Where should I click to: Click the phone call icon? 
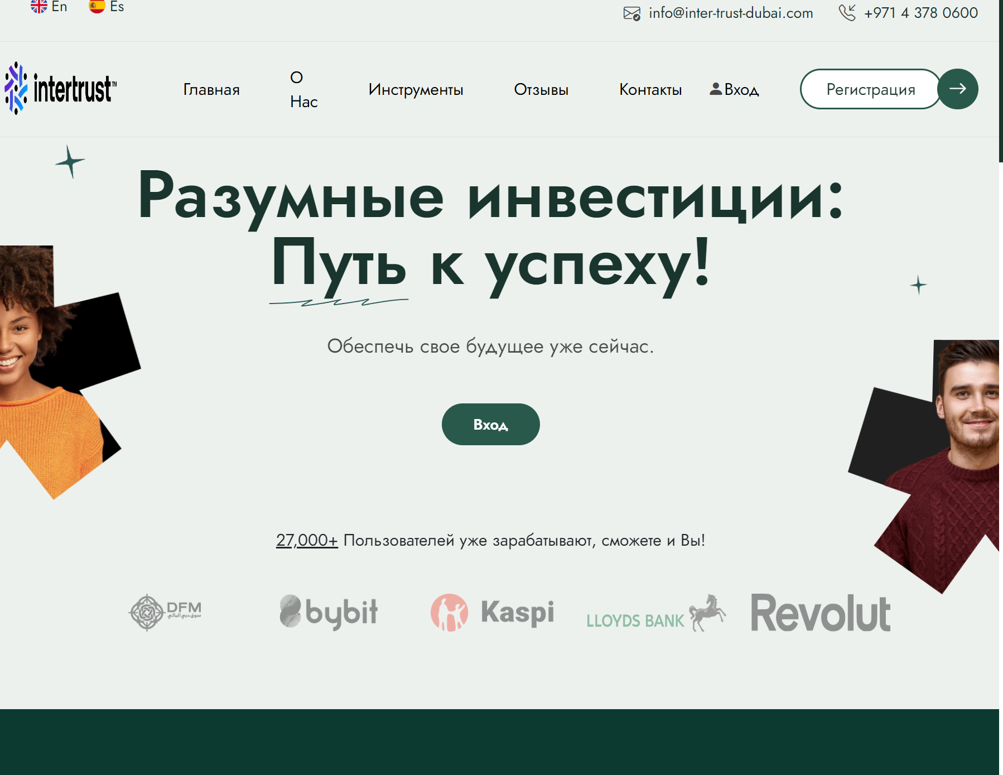click(847, 13)
